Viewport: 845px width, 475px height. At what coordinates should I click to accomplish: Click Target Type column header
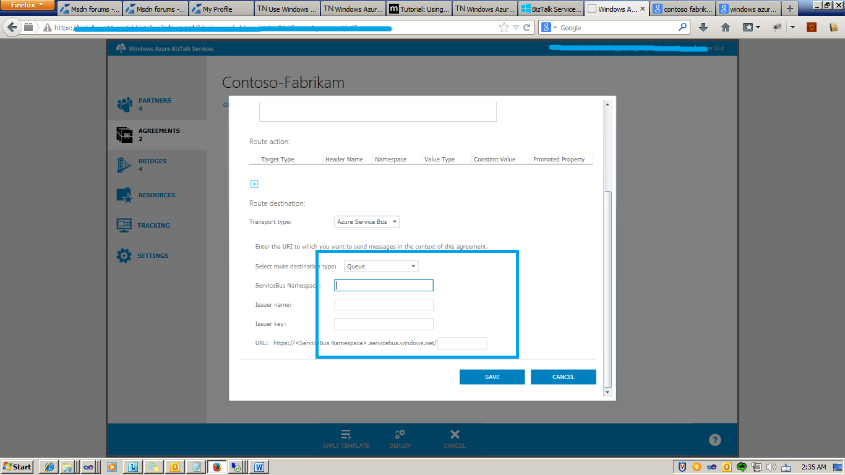tap(278, 159)
